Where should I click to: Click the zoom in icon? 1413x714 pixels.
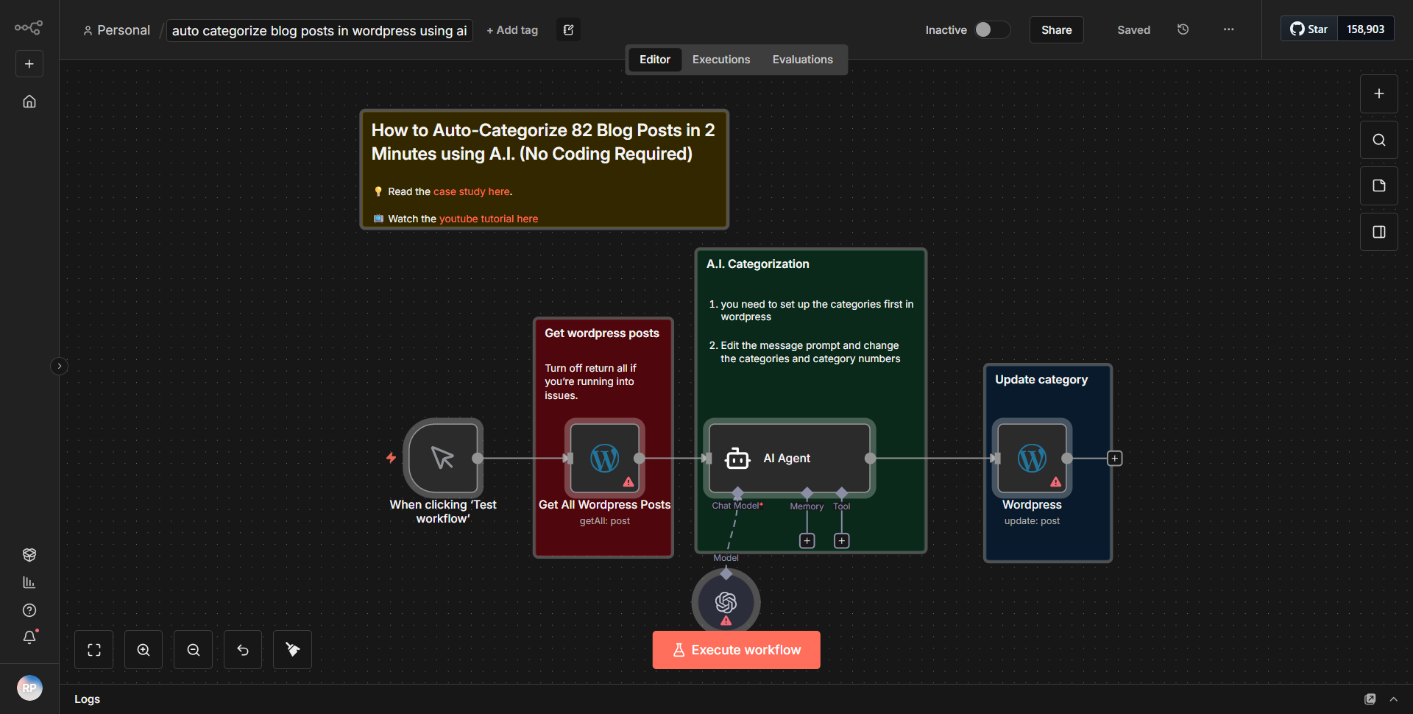(x=144, y=650)
